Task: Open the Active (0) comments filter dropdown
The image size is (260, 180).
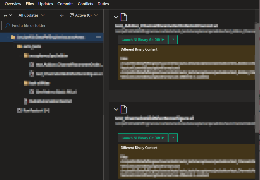Action: [x=84, y=15]
